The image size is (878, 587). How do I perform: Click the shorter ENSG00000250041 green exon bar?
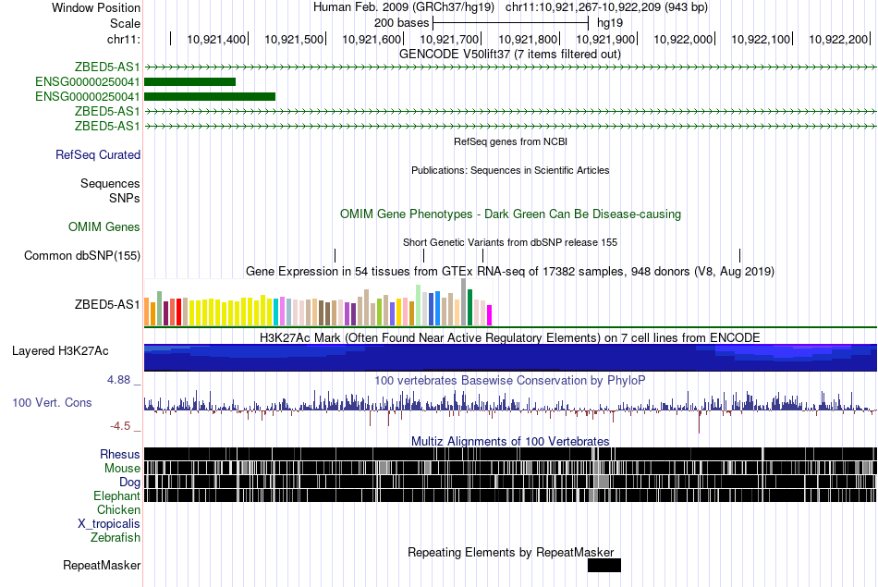(x=189, y=81)
